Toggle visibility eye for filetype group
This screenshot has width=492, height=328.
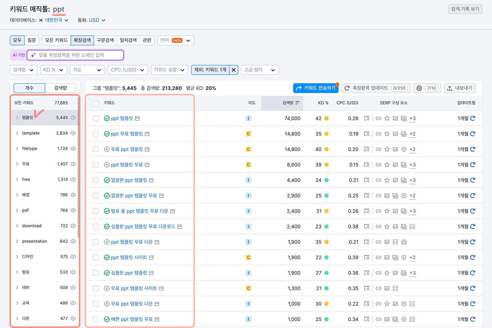[x=73, y=148]
